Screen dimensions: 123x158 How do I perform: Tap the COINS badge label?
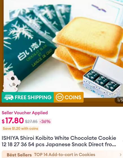(73, 97)
